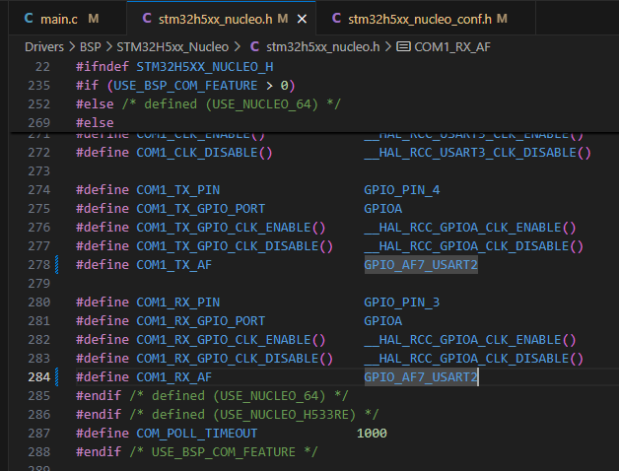Image resolution: width=619 pixels, height=471 pixels.
Task: Open BSP breadcrumb segment
Action: 91,47
